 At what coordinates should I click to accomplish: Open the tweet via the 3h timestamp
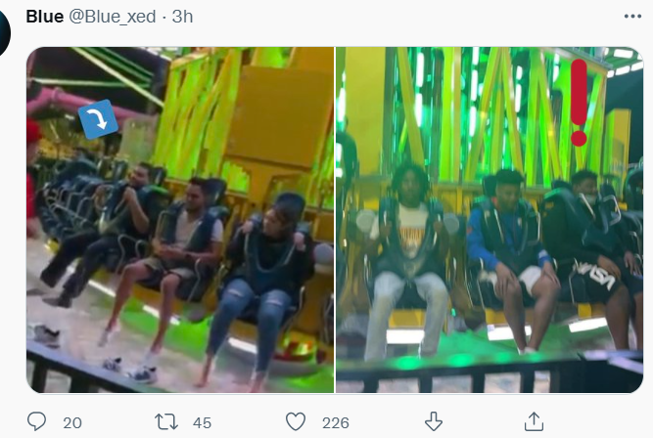coord(182,18)
